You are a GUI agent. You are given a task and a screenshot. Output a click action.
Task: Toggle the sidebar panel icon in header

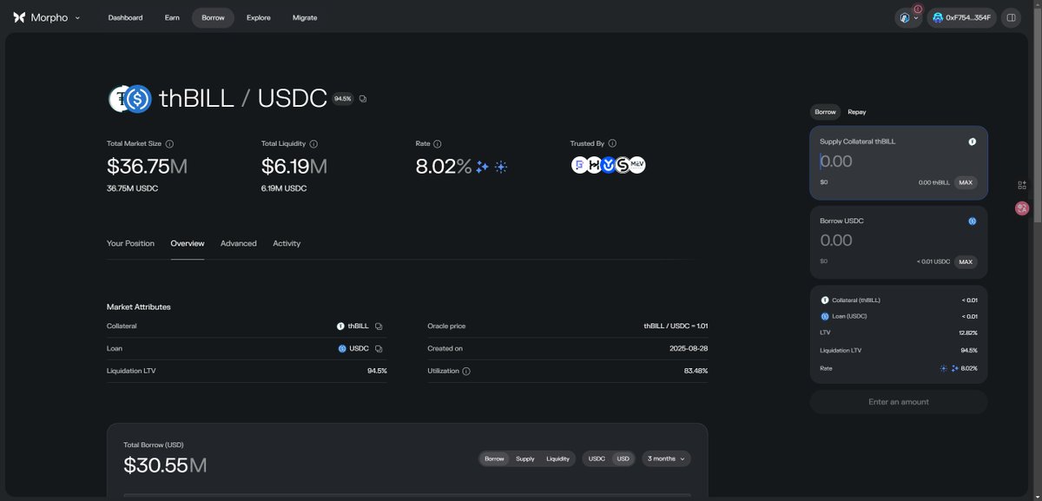point(1011,17)
